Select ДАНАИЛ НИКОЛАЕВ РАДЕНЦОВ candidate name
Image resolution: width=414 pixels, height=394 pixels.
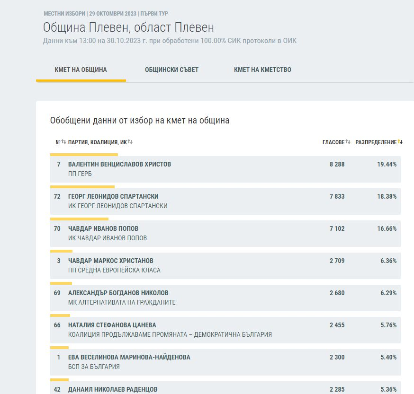[x=113, y=390]
